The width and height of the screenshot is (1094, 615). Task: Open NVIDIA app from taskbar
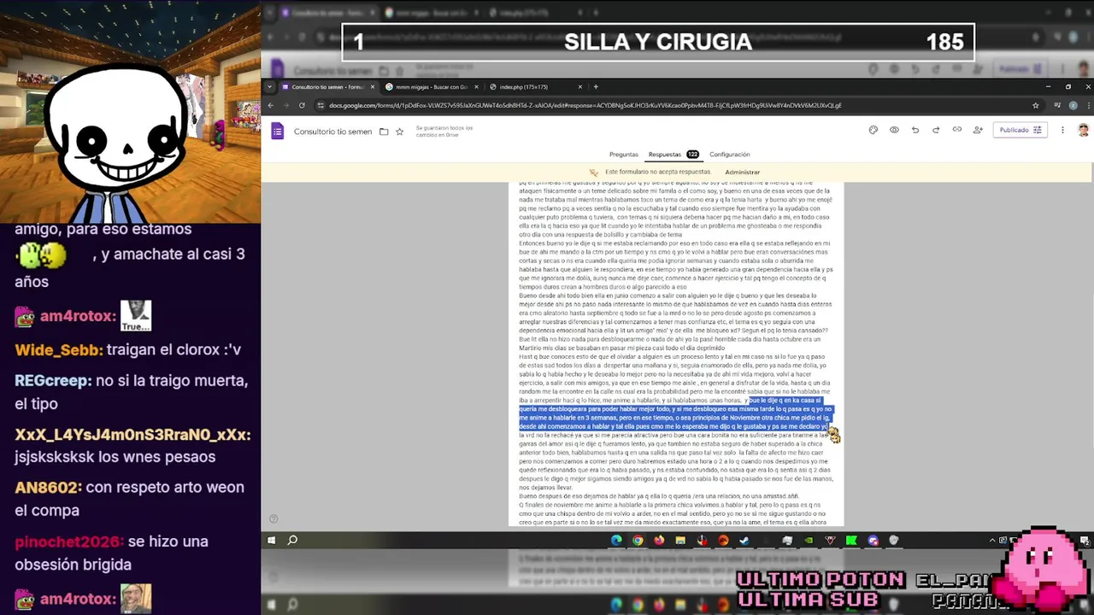coord(809,540)
